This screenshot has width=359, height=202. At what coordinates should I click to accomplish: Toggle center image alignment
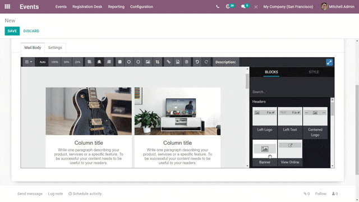coord(99,62)
